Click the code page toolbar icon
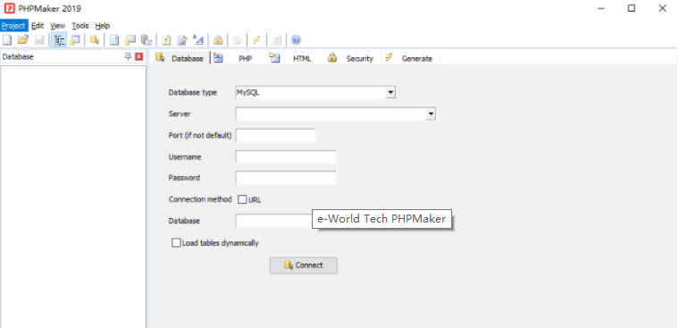This screenshot has height=328, width=679. (114, 40)
